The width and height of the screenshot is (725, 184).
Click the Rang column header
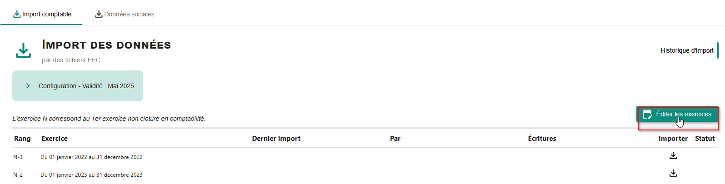[x=22, y=139]
